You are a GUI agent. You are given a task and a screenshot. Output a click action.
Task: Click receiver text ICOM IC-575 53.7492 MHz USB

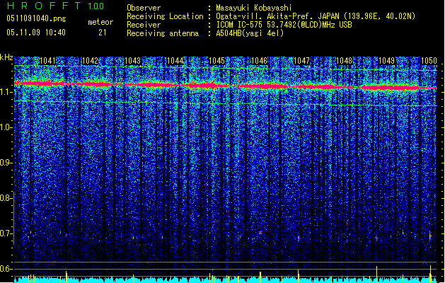pos(284,25)
